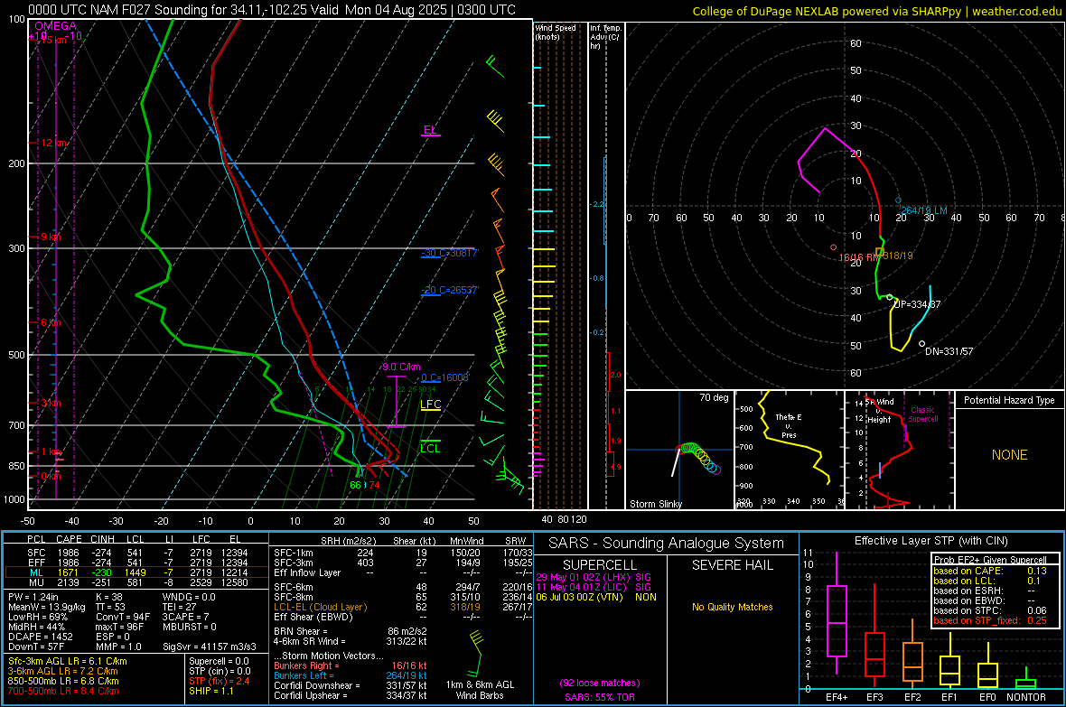Image resolution: width=1066 pixels, height=707 pixels.
Task: Click the 'DCAPE = 1452' value
Action: pos(41,637)
